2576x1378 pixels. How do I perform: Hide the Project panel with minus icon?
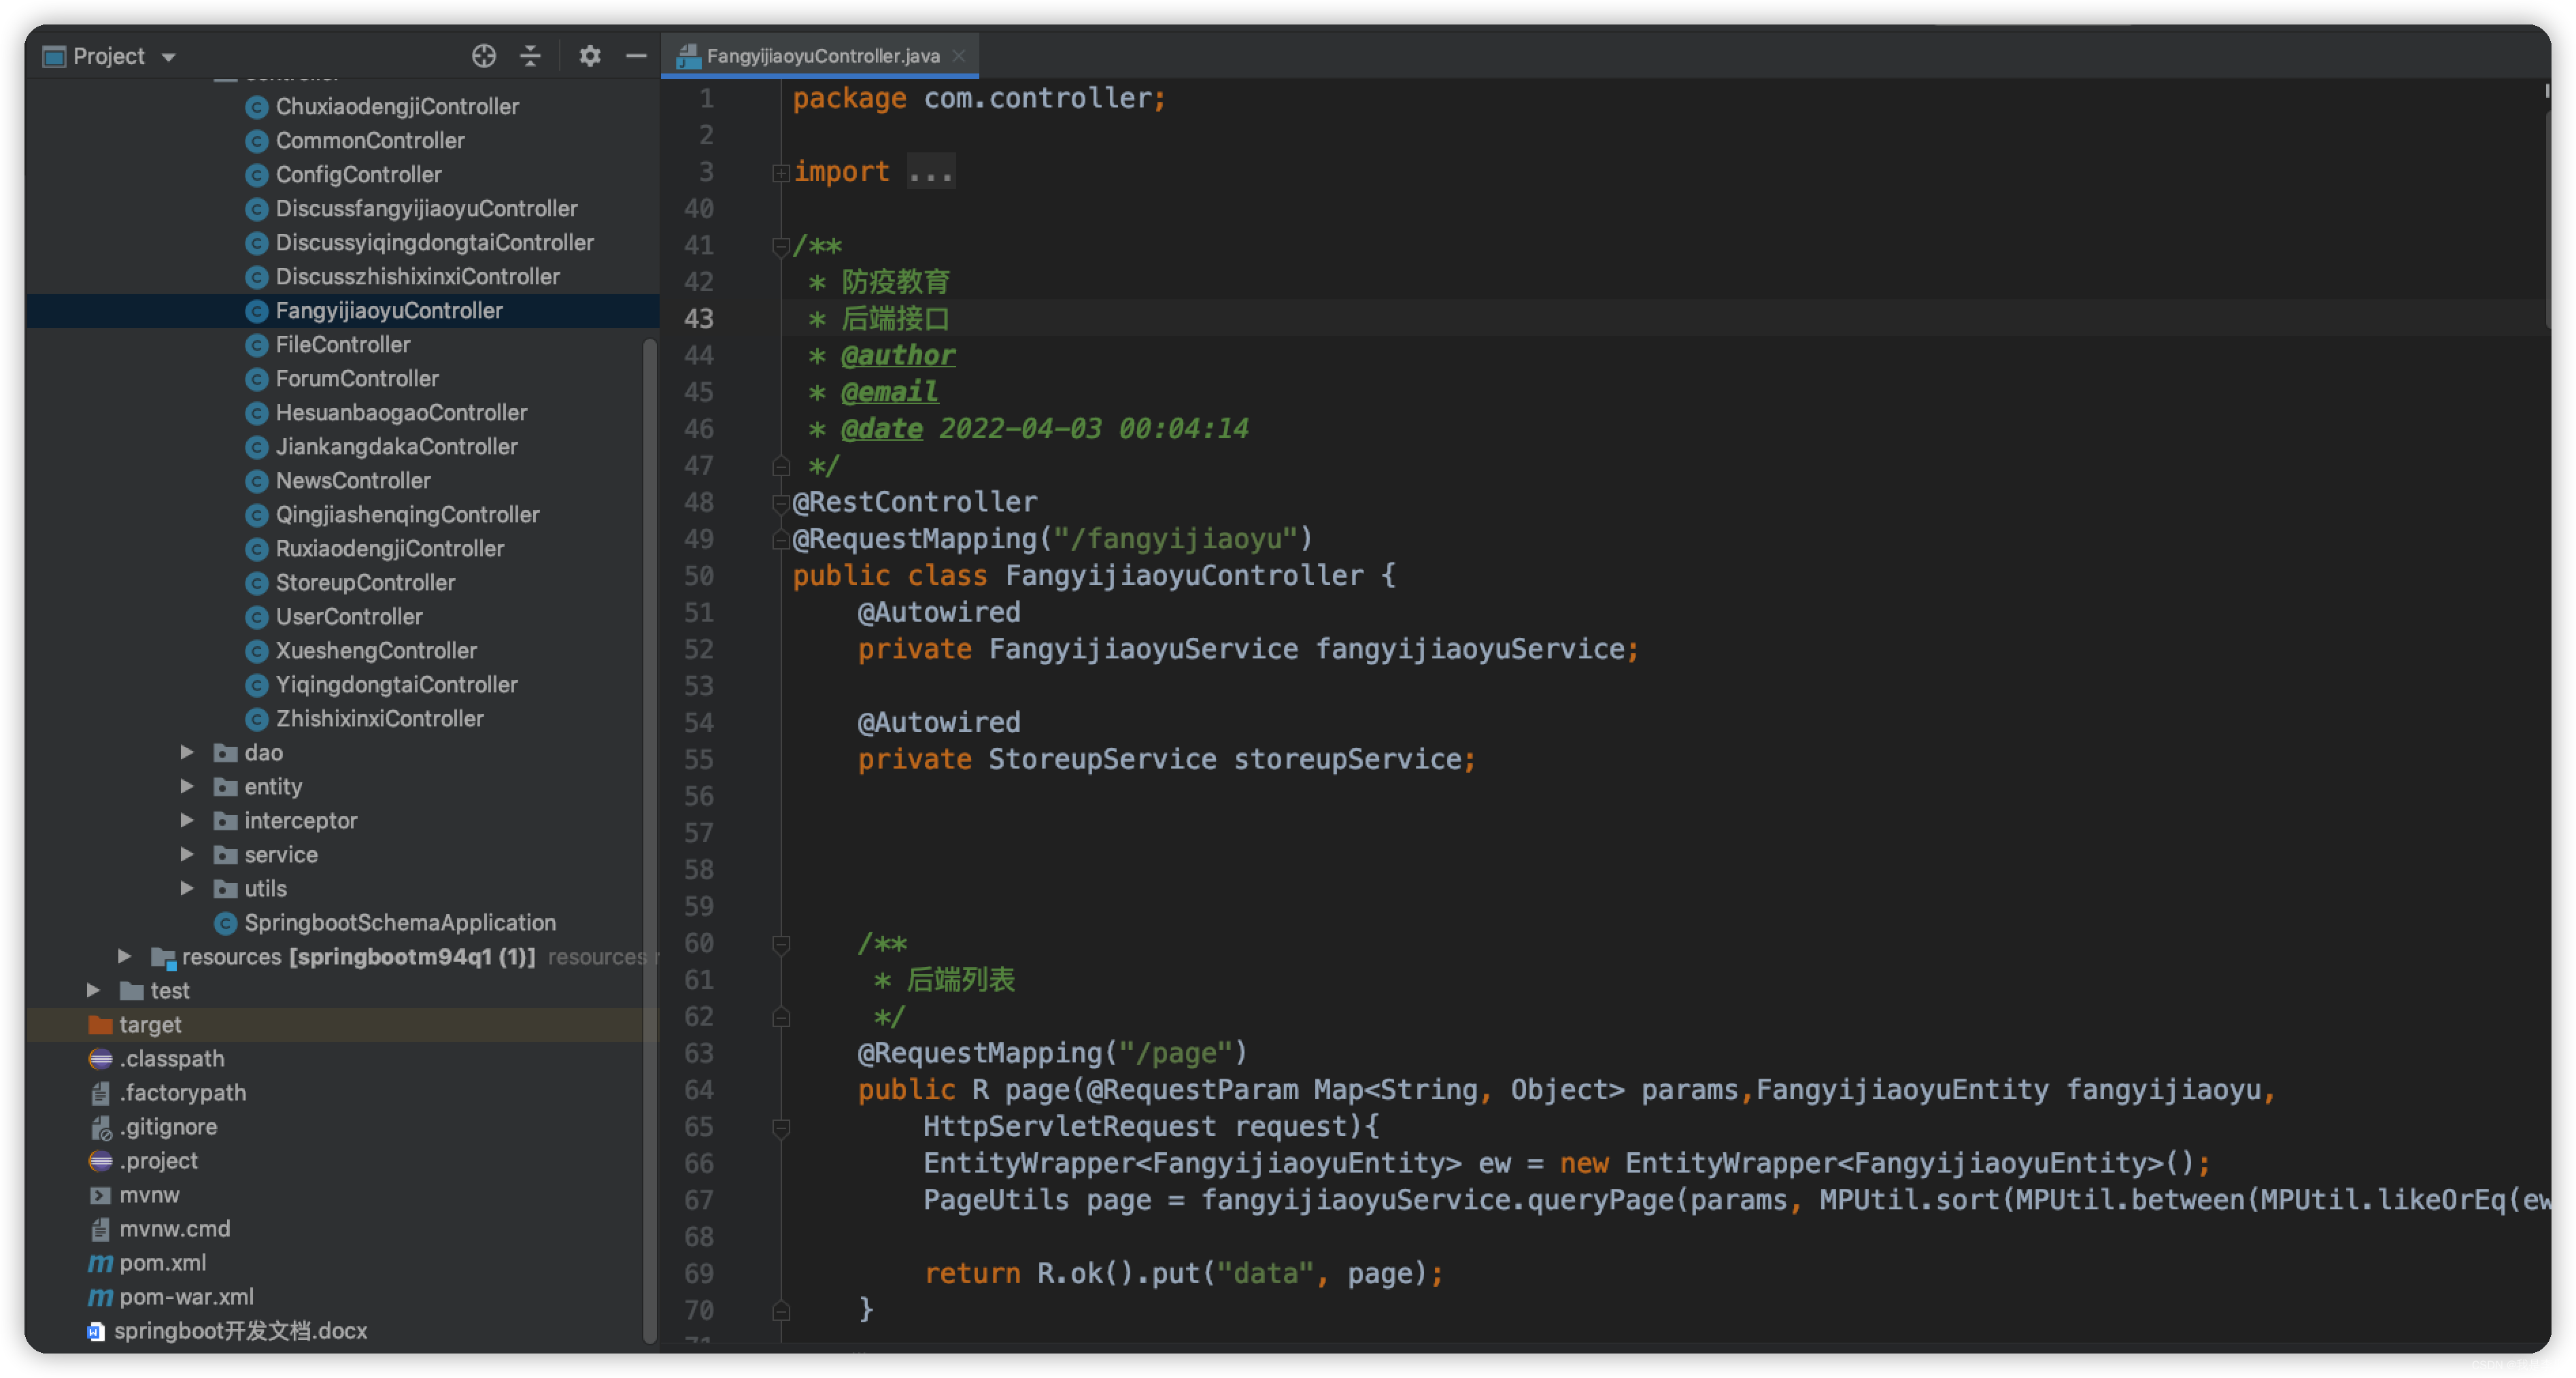pos(636,56)
